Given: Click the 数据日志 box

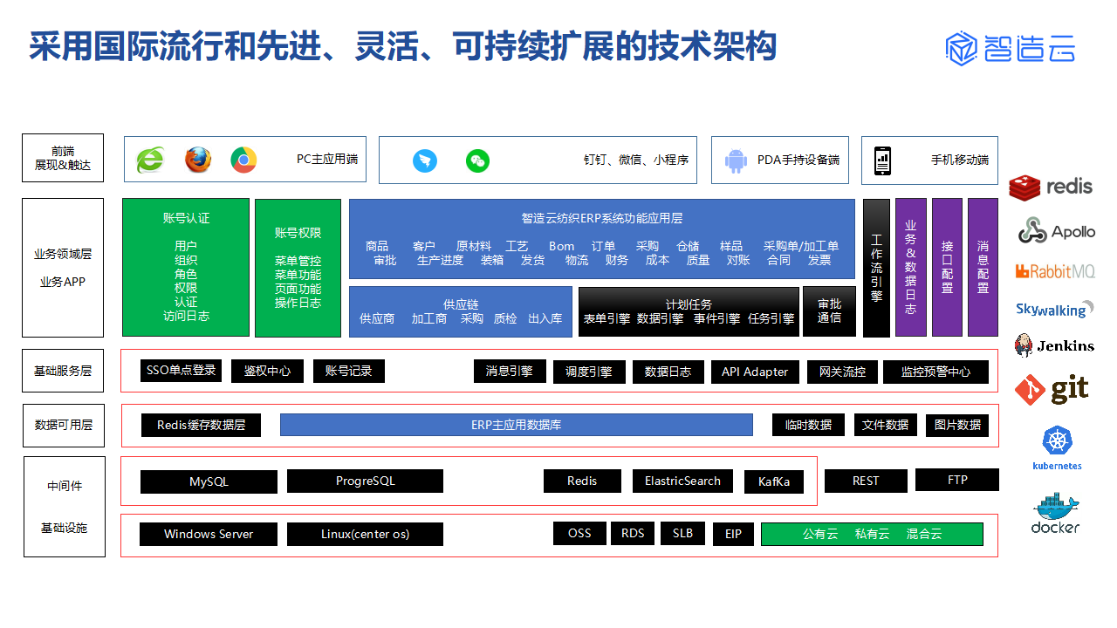Looking at the screenshot, I should [x=668, y=372].
